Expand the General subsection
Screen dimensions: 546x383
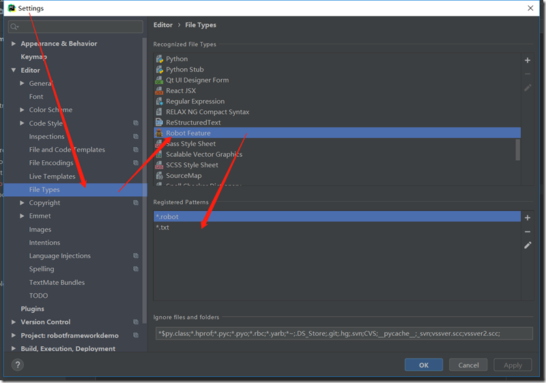tap(22, 83)
